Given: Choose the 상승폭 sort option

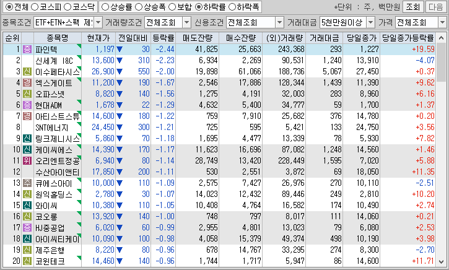Looking at the screenshot, I should coord(139,7).
